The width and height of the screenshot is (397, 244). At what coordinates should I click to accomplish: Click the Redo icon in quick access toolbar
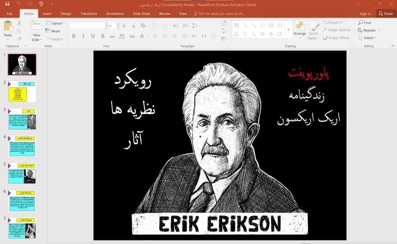coord(30,4)
